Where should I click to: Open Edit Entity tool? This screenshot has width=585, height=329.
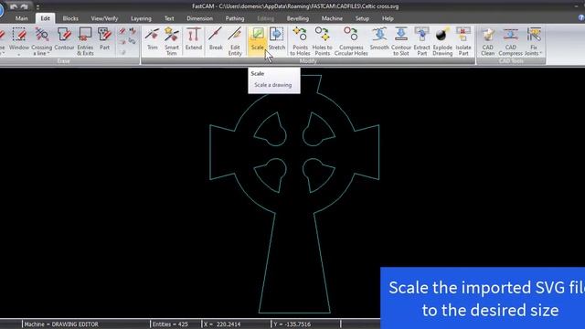tap(235, 41)
